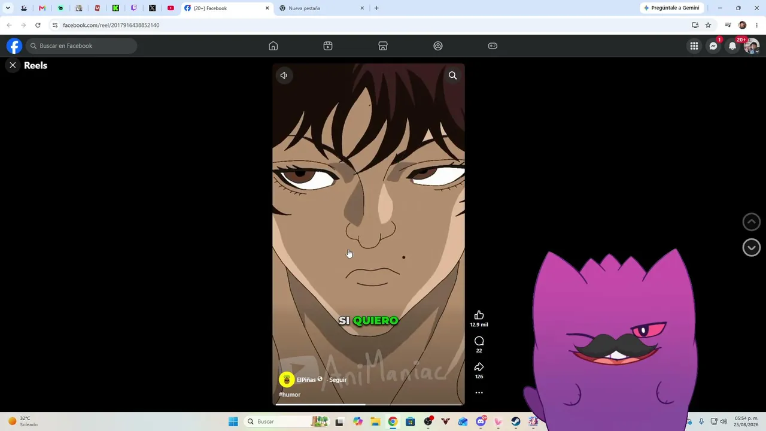This screenshot has height=431, width=766.
Task: Open Facebook Marketplace icon
Action: [383, 46]
